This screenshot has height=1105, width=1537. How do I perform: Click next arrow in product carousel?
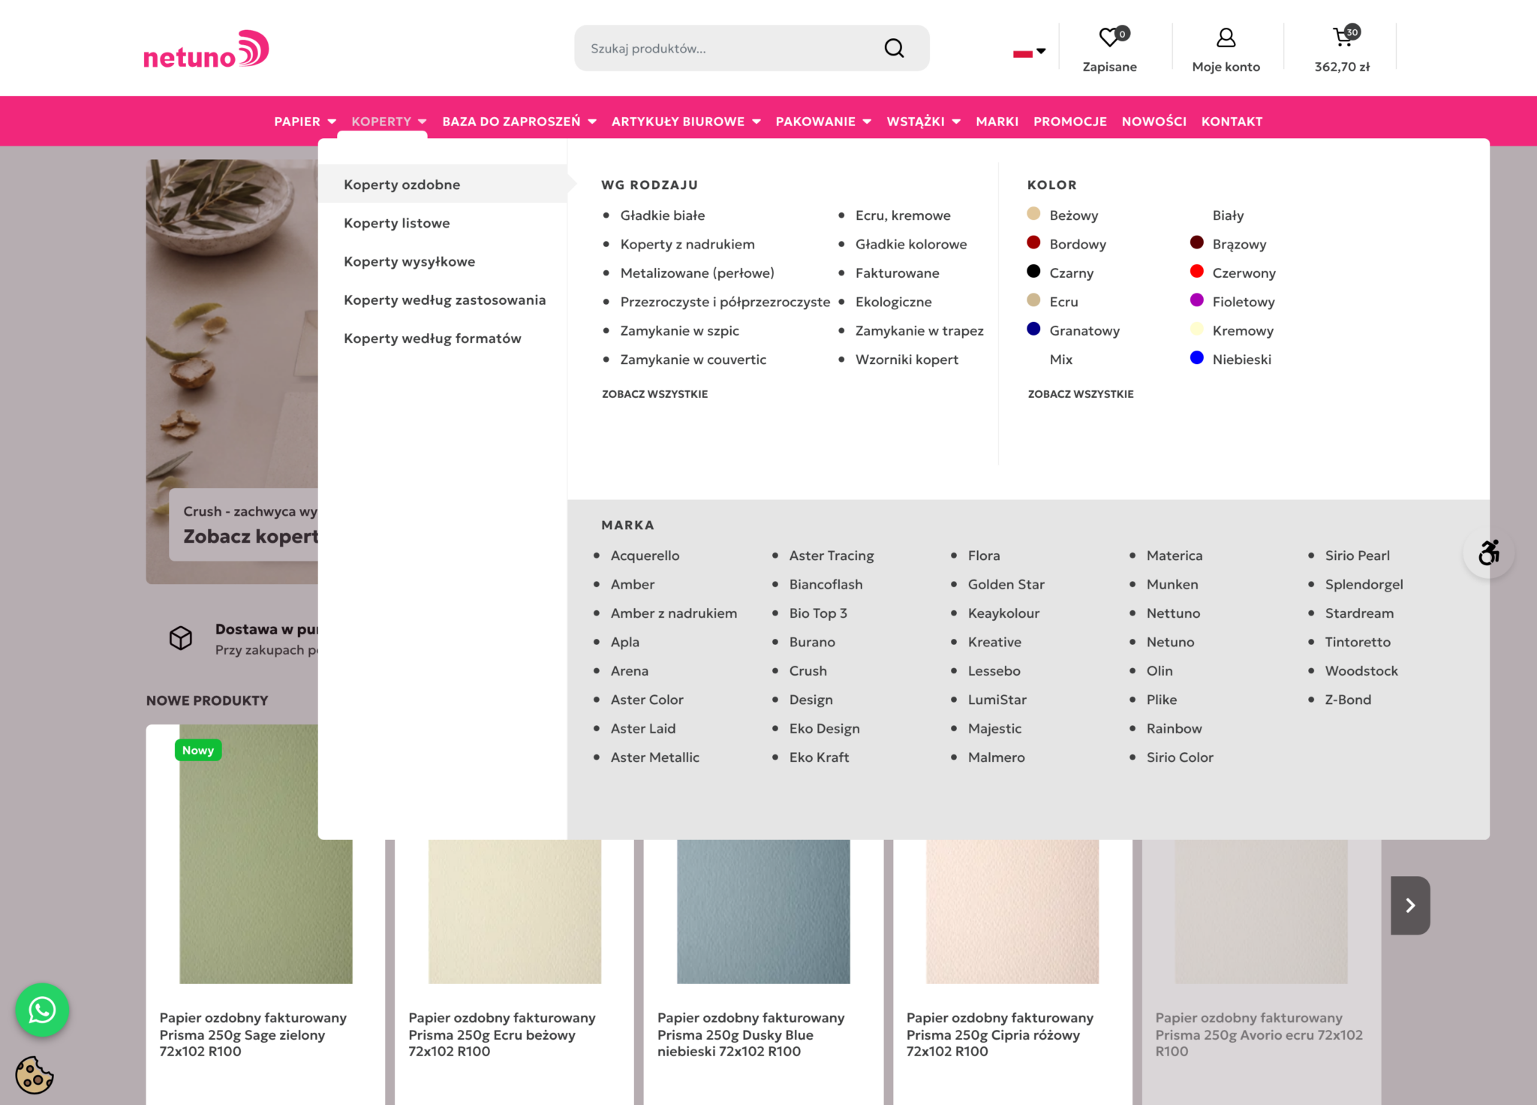(x=1410, y=905)
